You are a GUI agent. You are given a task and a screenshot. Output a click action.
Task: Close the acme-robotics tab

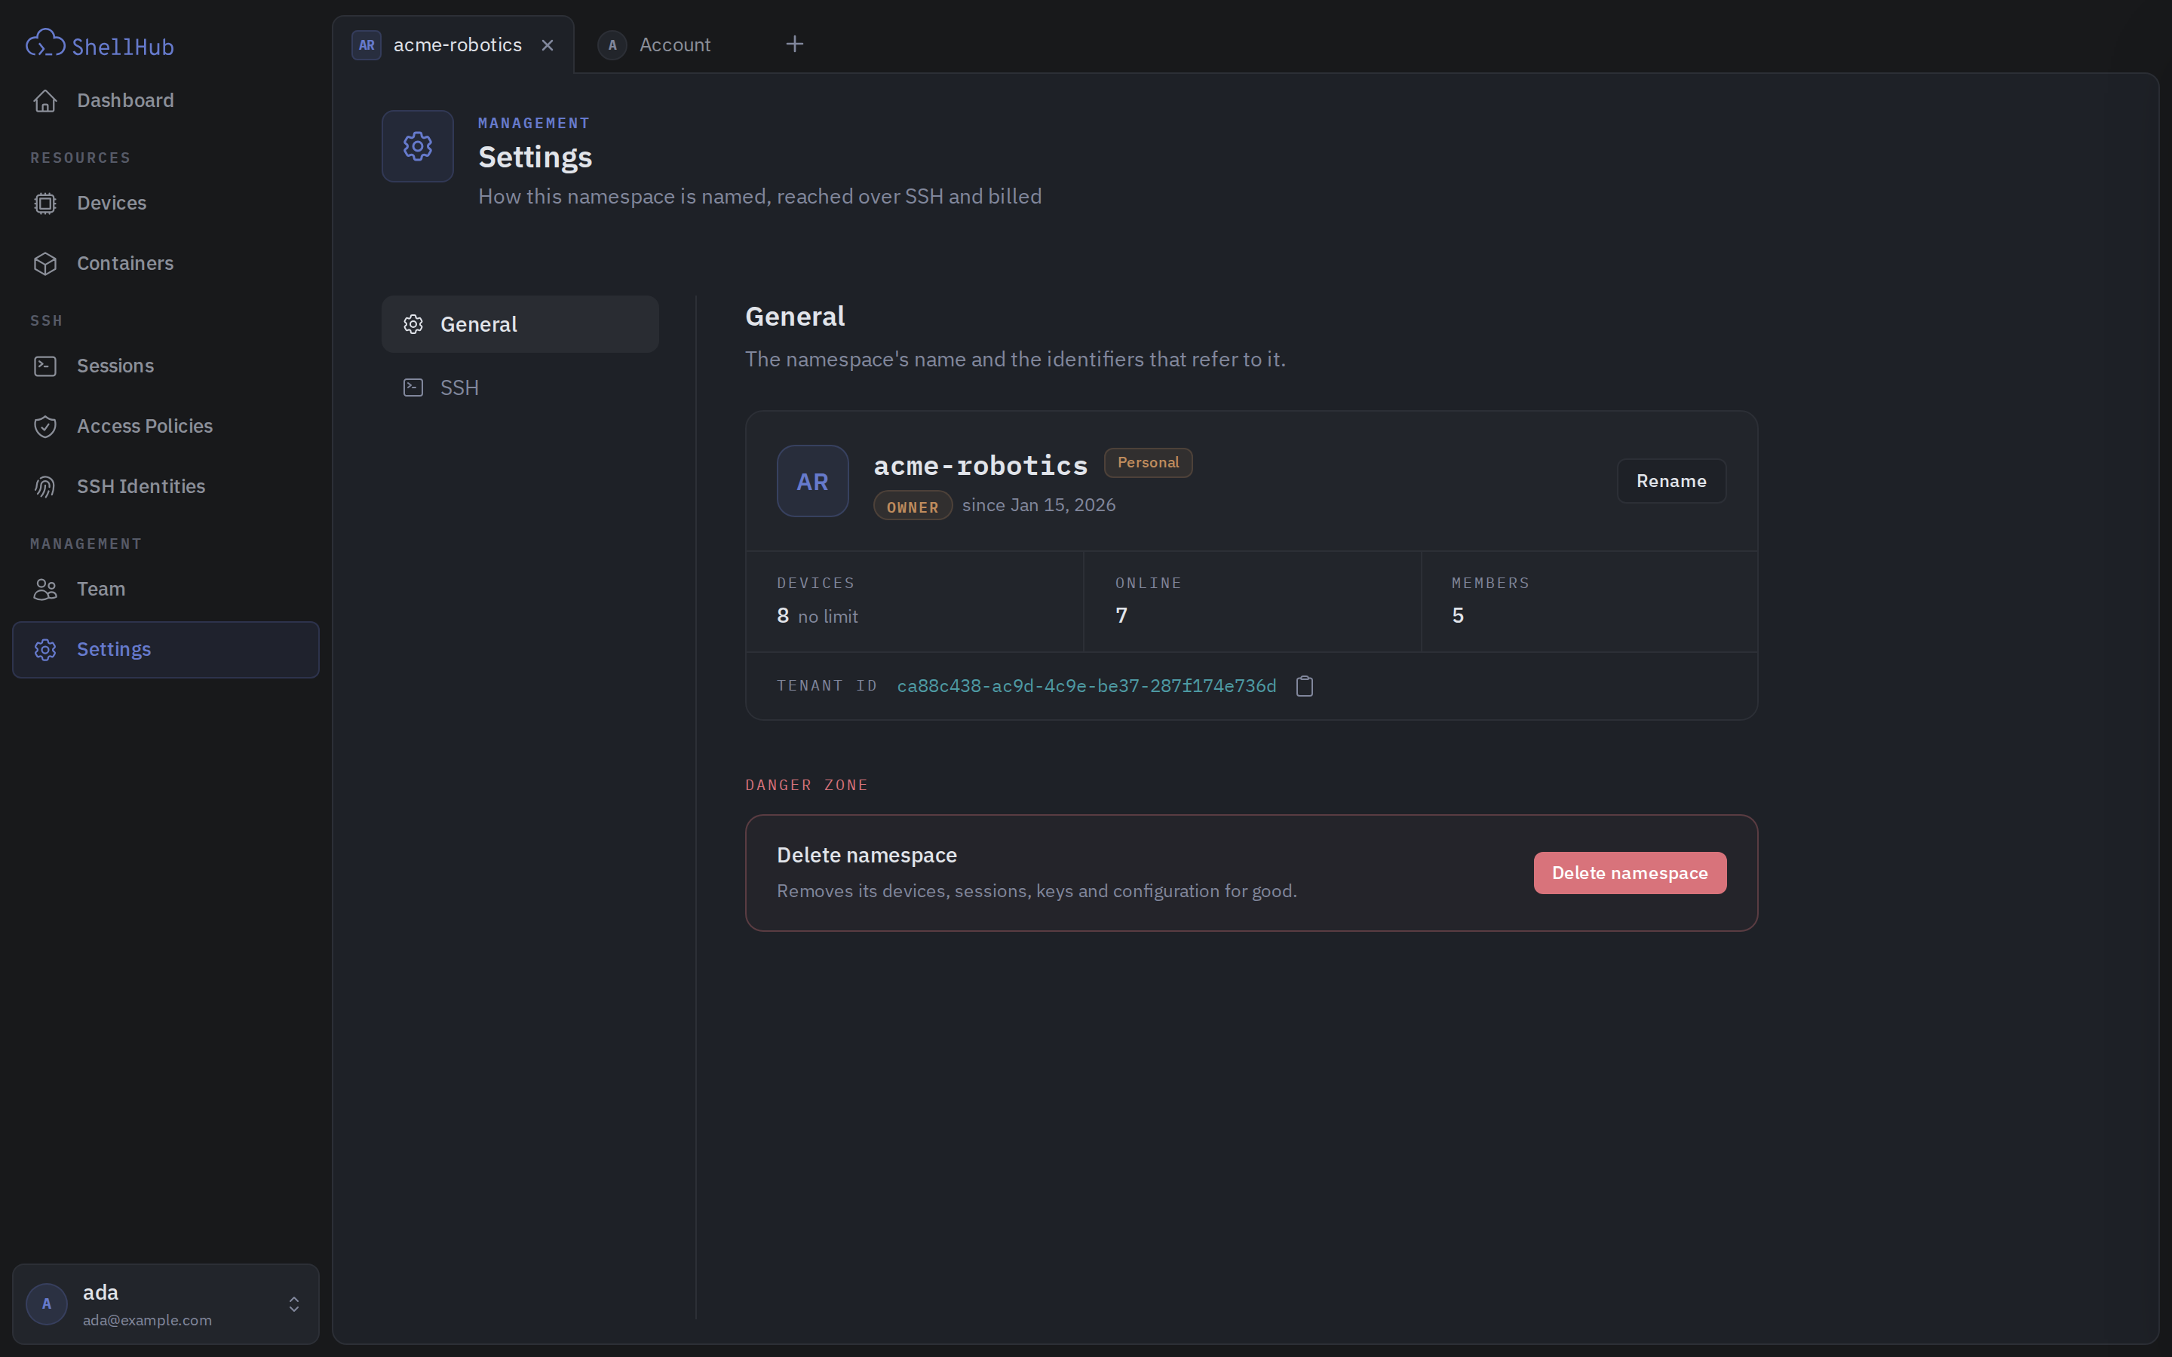[548, 45]
